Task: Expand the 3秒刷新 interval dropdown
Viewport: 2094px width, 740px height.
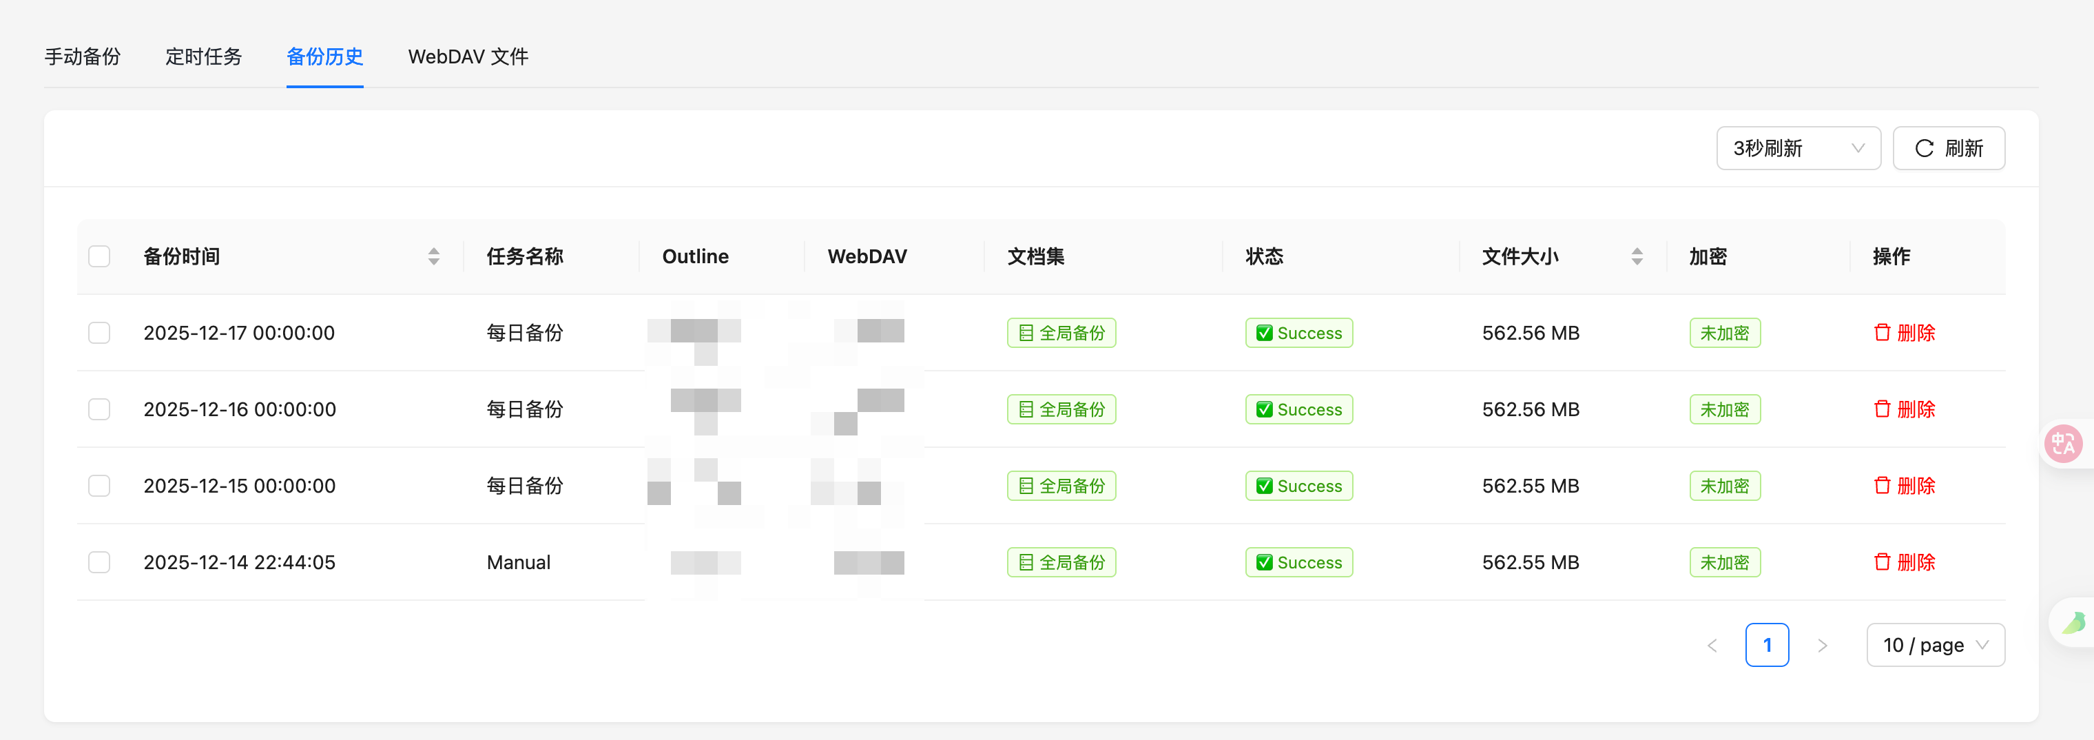Action: pyautogui.click(x=1798, y=148)
